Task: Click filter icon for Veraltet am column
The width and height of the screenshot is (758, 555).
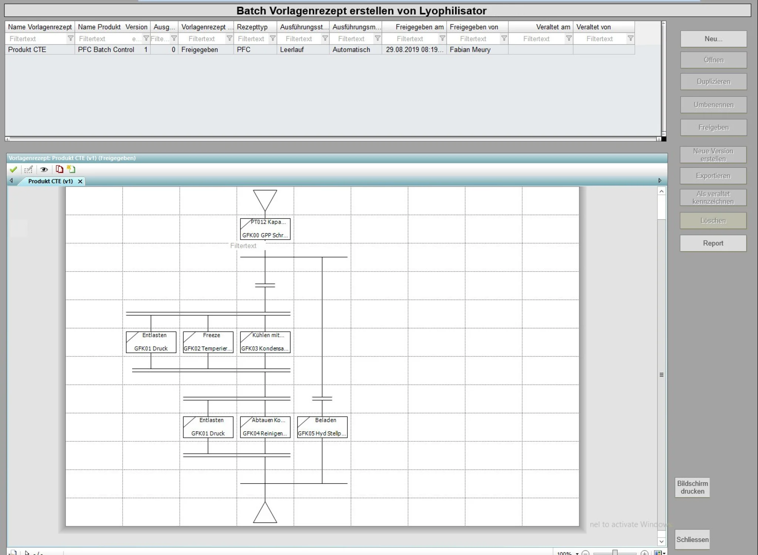Action: click(x=569, y=39)
